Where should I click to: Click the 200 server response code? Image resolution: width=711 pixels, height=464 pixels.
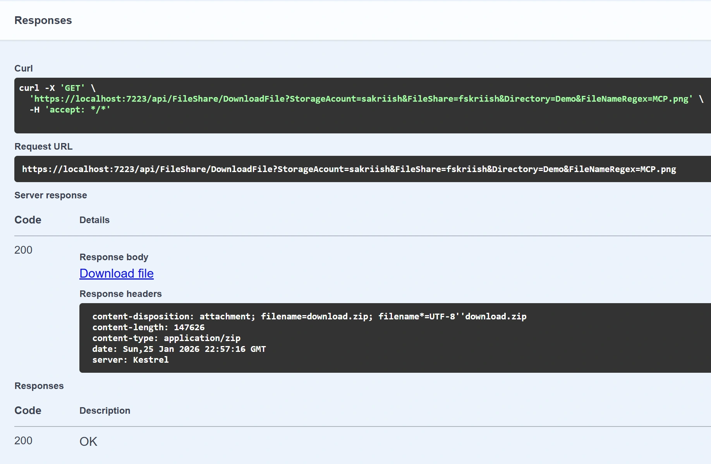coord(23,250)
